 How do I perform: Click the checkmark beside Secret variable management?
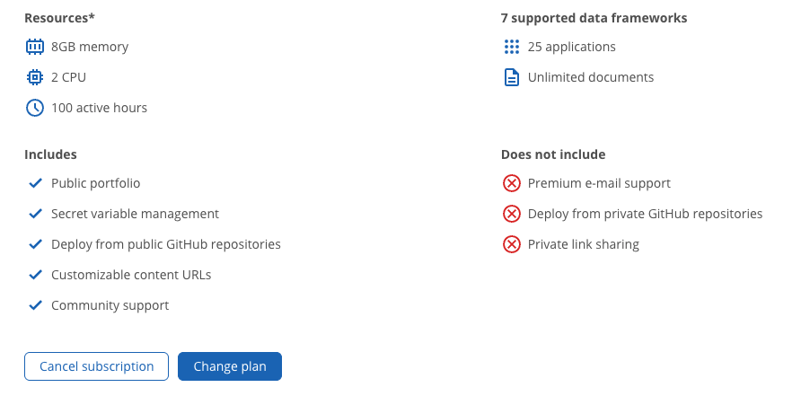(35, 214)
